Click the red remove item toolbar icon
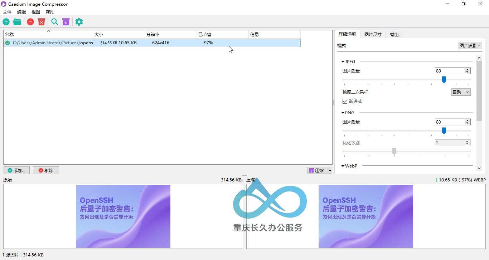The image size is (489, 260). tap(30, 22)
